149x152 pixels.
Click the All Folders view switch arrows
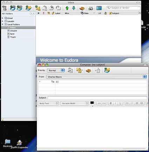(32, 14)
